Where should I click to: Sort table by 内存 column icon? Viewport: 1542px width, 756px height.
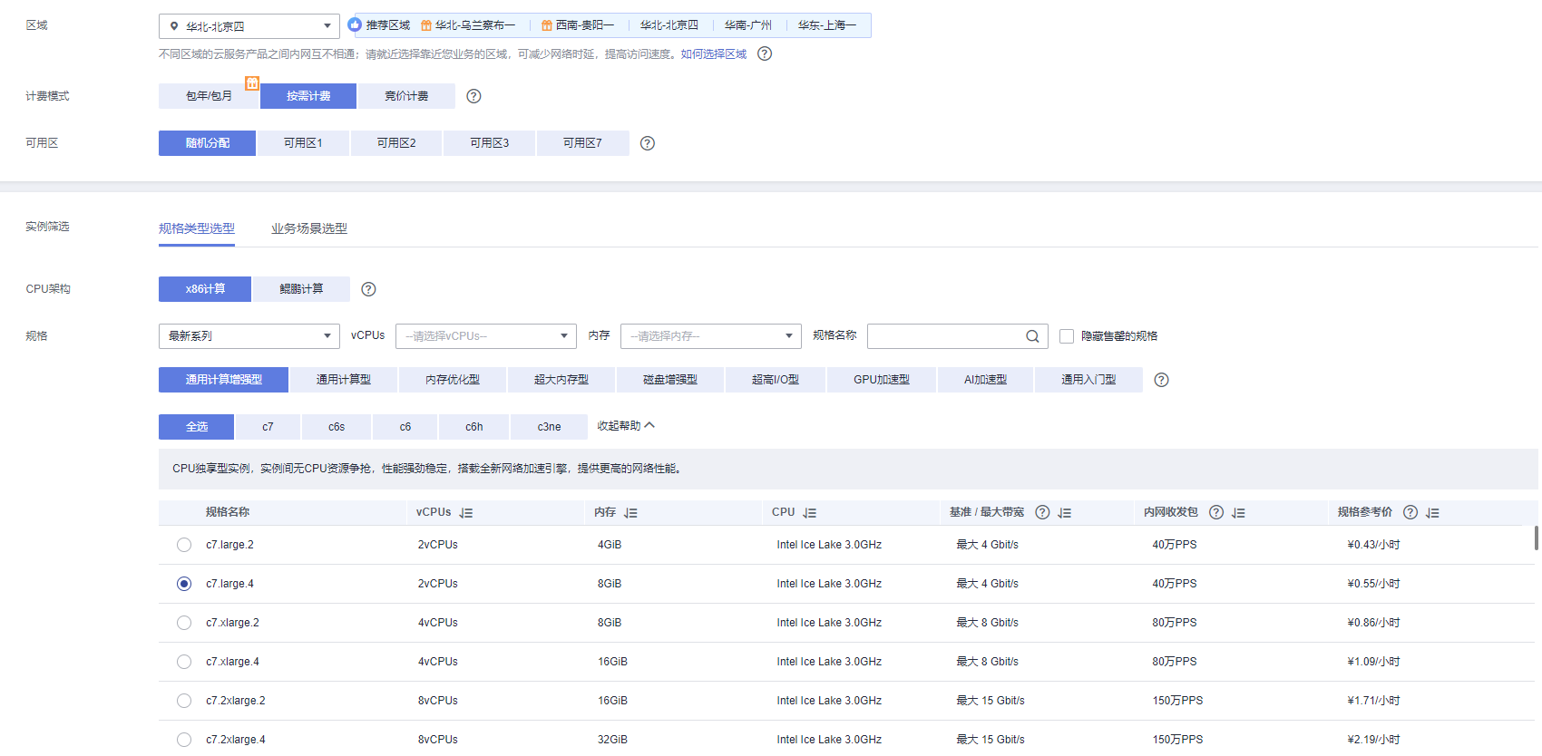(631, 513)
